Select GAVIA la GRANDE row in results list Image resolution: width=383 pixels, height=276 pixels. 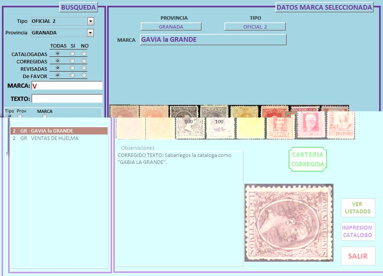pos(59,131)
